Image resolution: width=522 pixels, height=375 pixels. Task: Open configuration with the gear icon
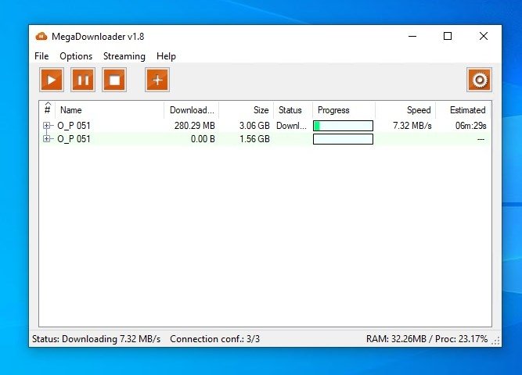(480, 80)
